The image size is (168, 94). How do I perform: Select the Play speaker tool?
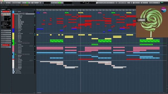[x=112, y=3]
